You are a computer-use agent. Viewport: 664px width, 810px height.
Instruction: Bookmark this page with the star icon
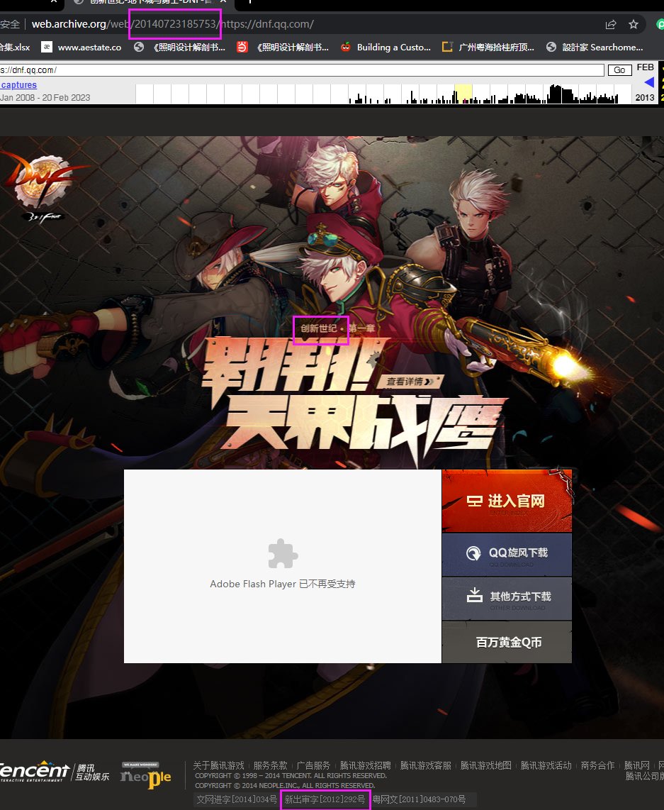point(634,24)
